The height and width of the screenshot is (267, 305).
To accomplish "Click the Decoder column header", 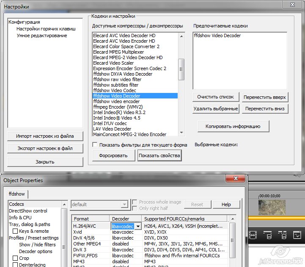I will 126,219.
